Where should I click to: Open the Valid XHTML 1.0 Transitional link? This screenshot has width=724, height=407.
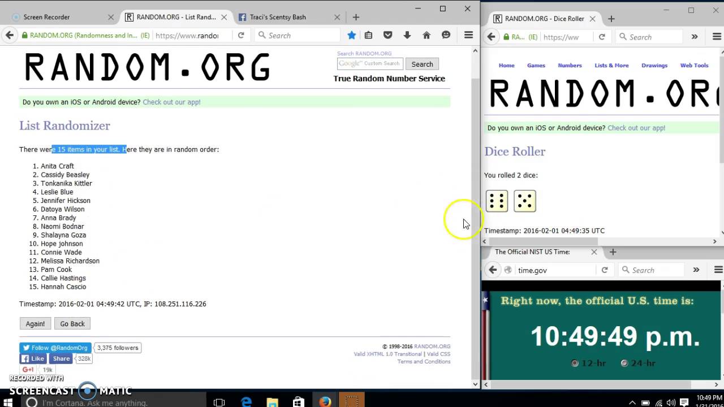(387, 354)
